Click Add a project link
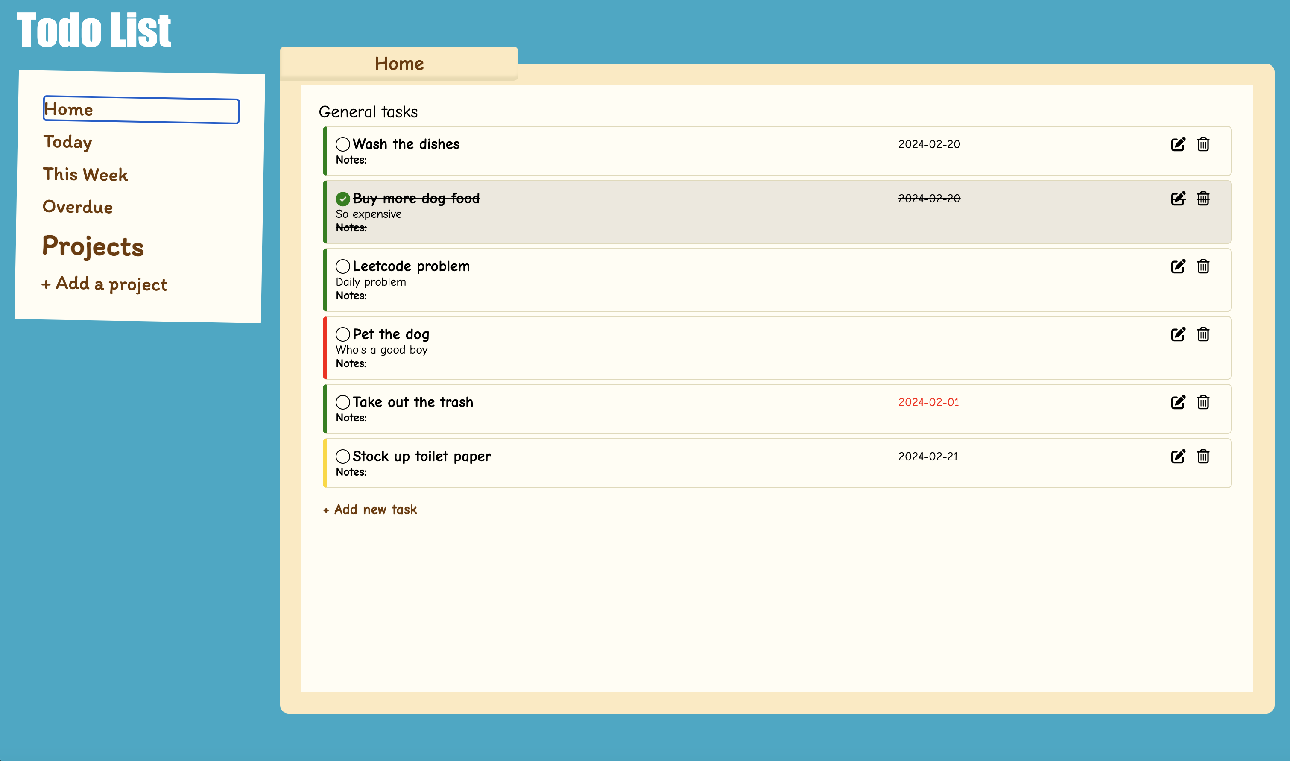The height and width of the screenshot is (761, 1290). [105, 284]
